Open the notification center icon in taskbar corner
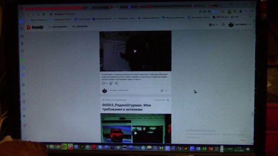This screenshot has height=156, width=278. pyautogui.click(x=248, y=149)
